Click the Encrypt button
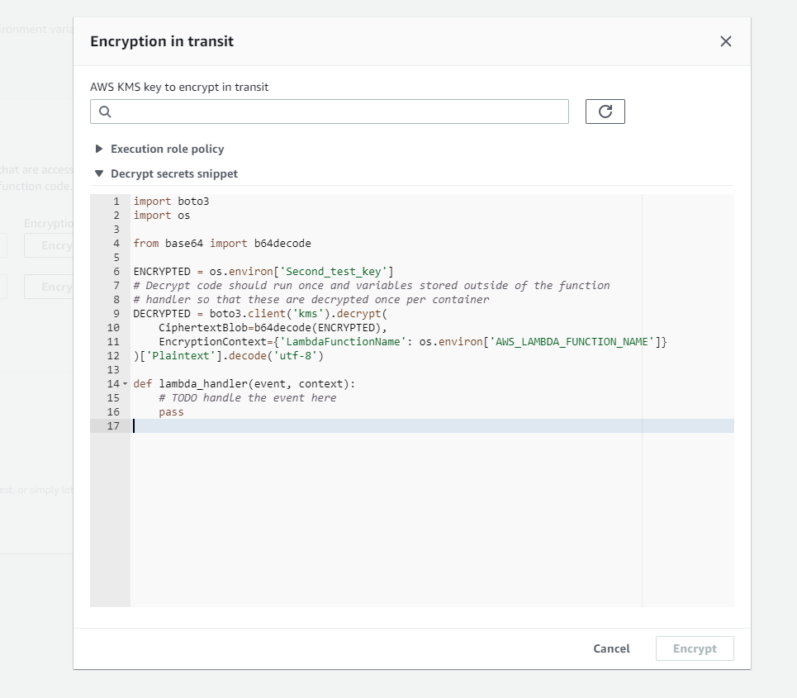The width and height of the screenshot is (797, 698). [694, 648]
